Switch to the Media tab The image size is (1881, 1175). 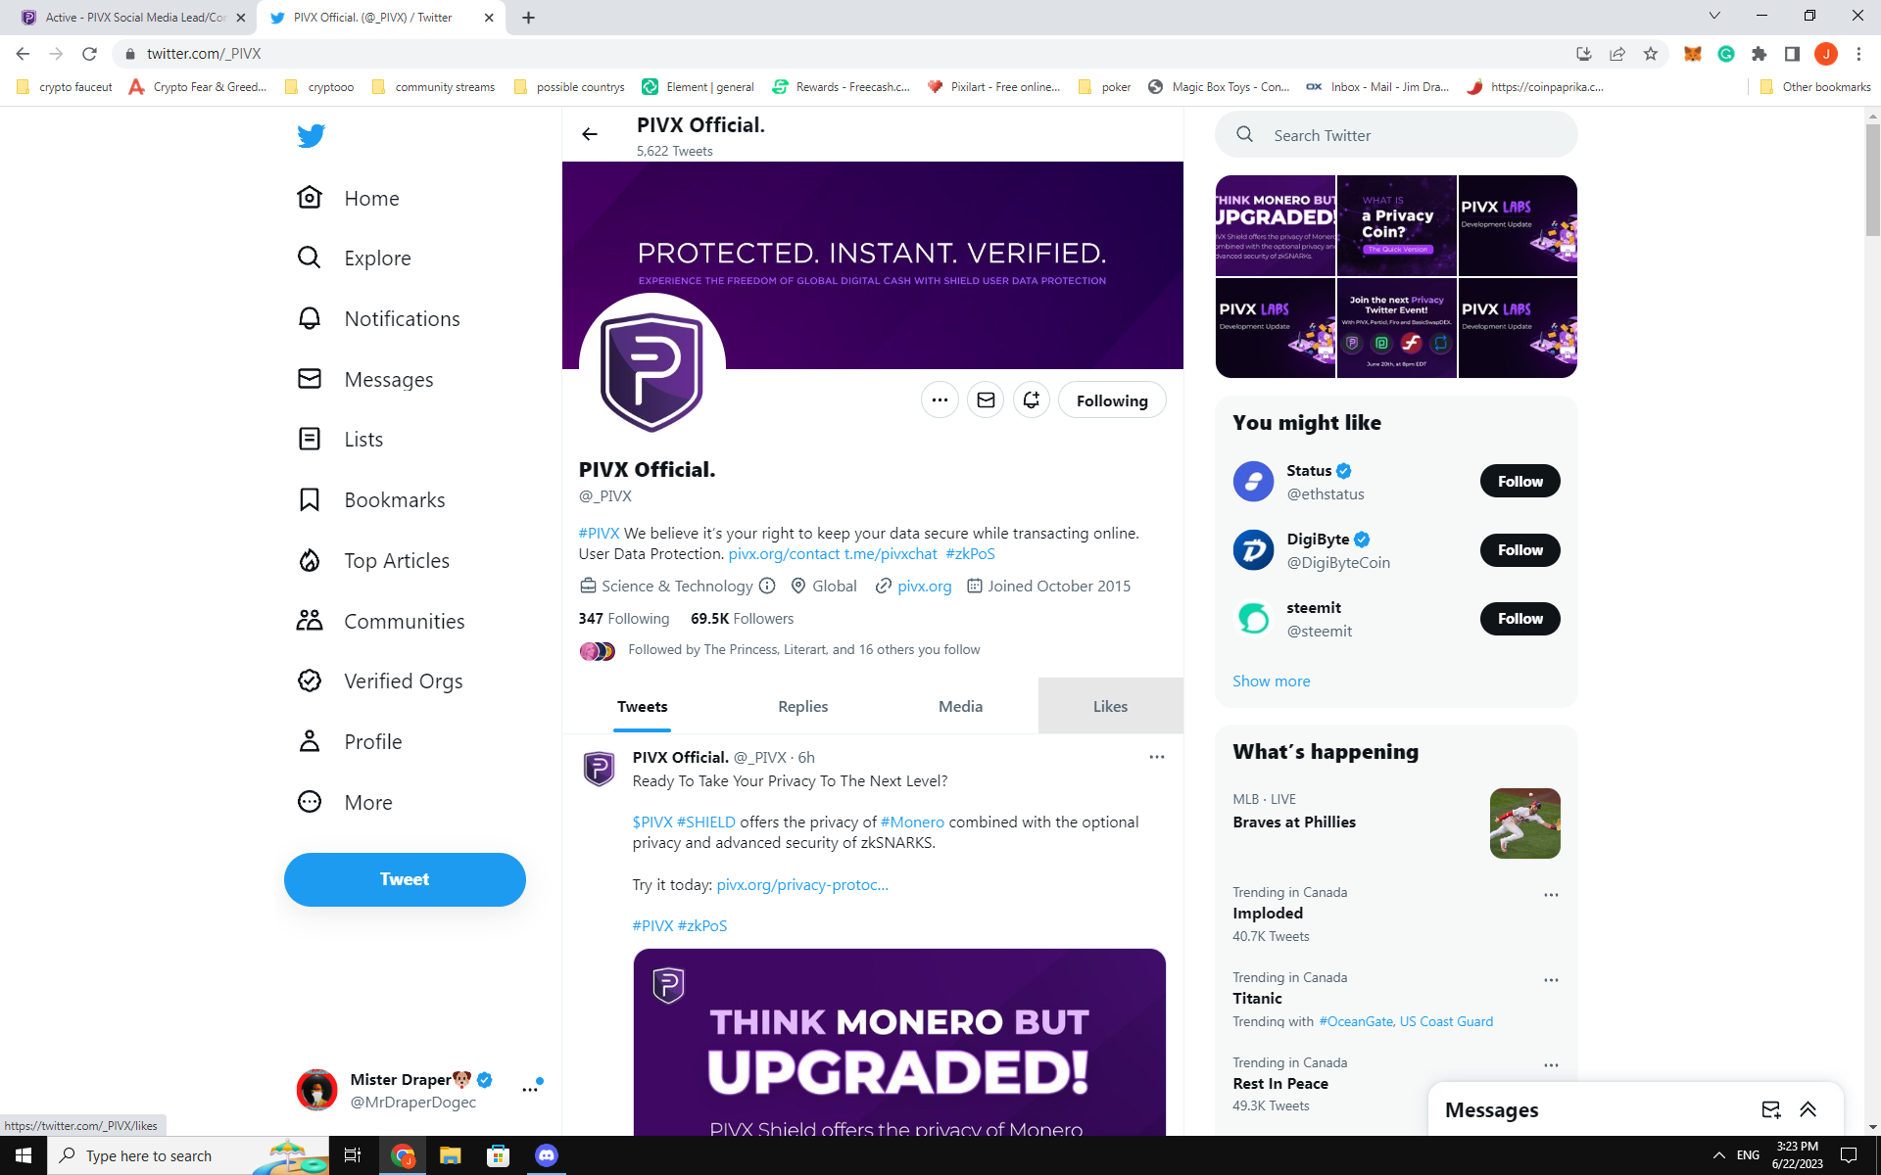960,706
